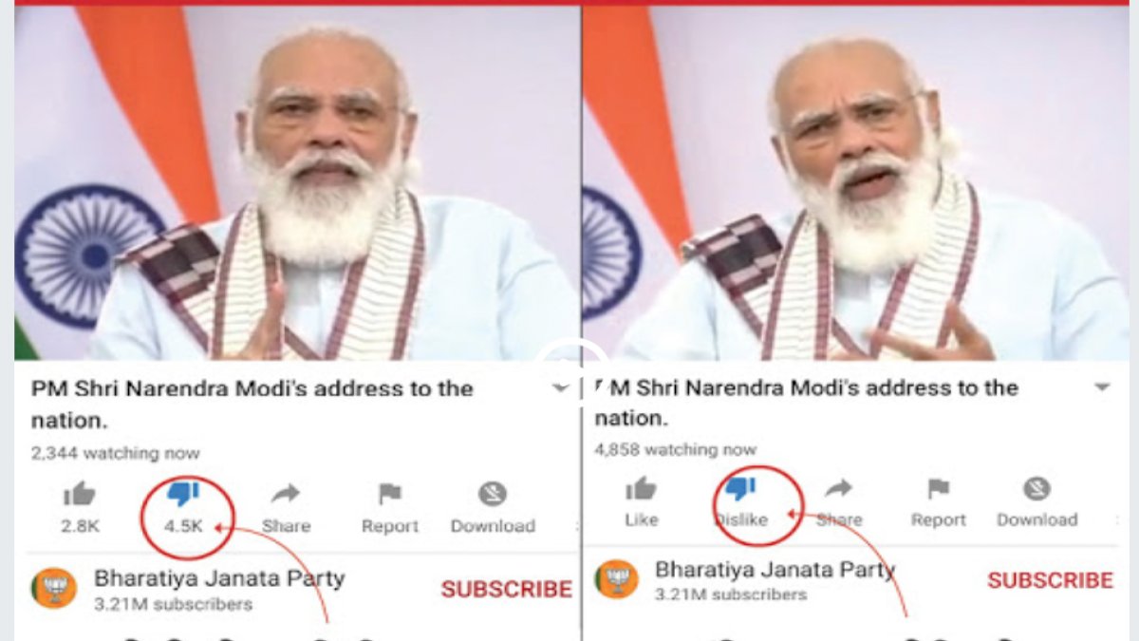Click the Report flag in right panel
This screenshot has width=1139, height=641.
939,489
